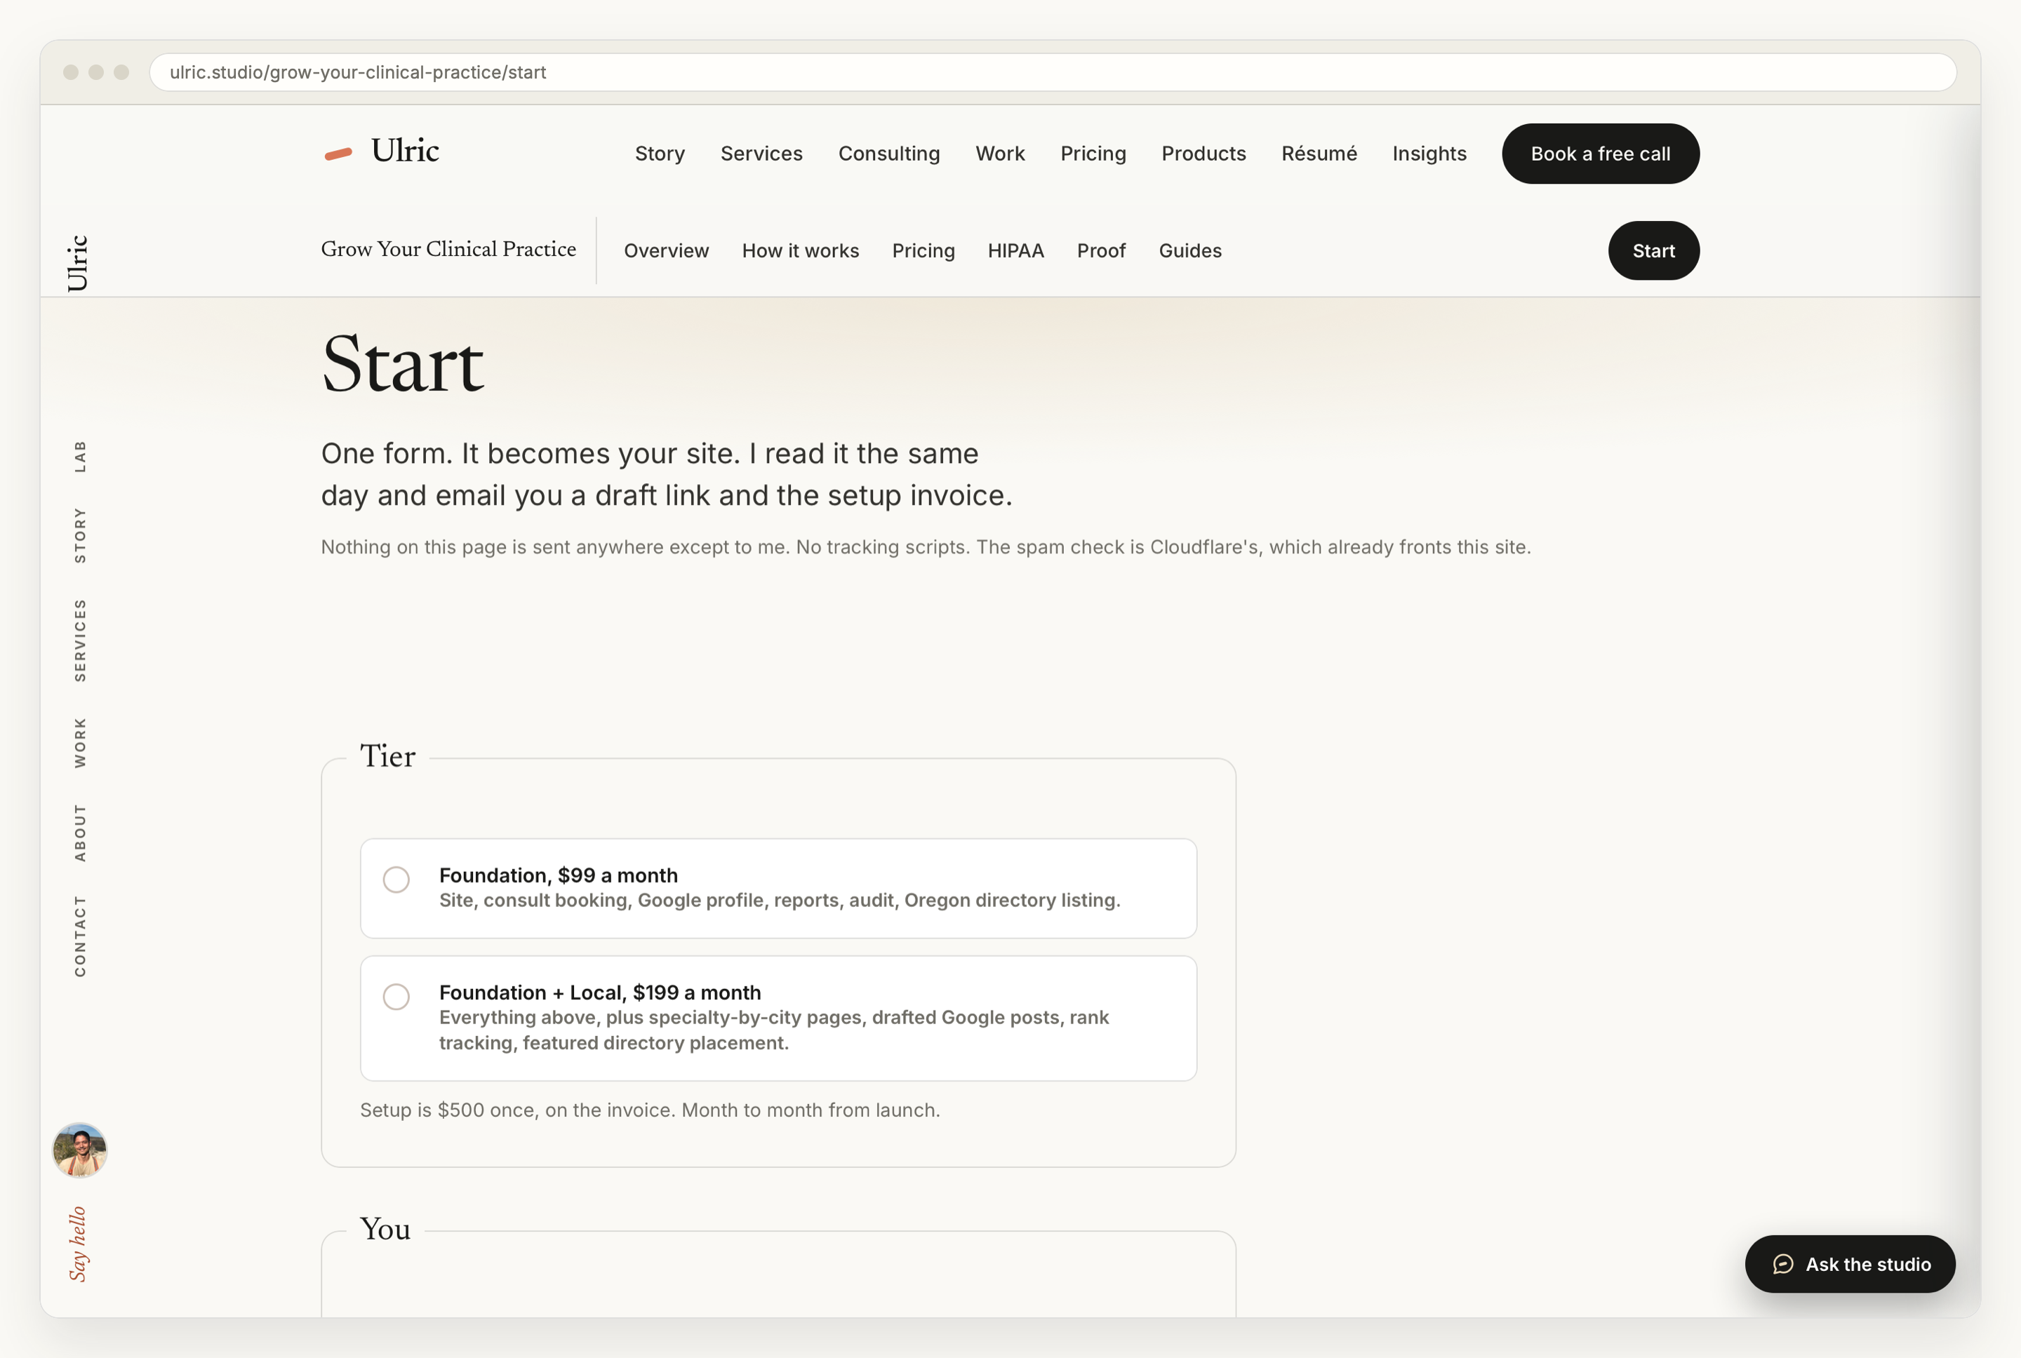
Task: Open the Ask the studio chat
Action: pyautogui.click(x=1850, y=1263)
